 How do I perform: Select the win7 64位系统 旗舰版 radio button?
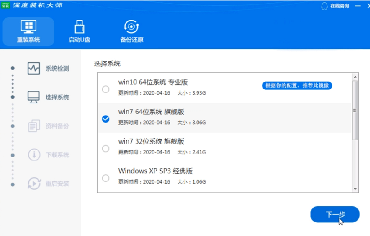105,119
